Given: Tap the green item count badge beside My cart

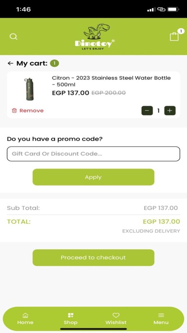Looking at the screenshot, I should coord(54,63).
